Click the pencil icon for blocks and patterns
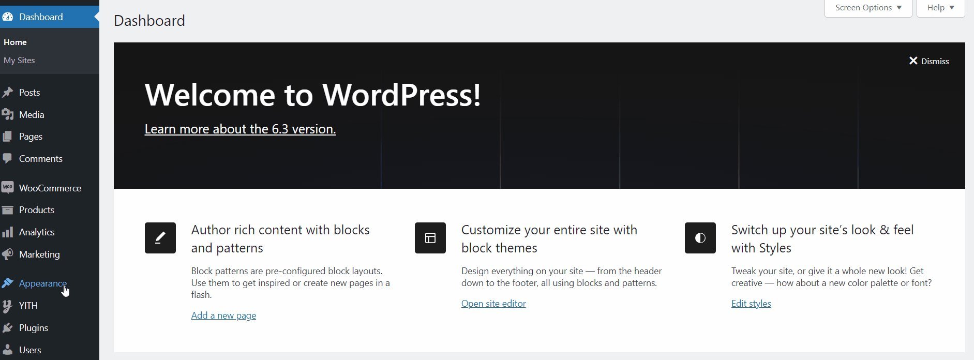Viewport: 974px width, 360px height. (160, 238)
